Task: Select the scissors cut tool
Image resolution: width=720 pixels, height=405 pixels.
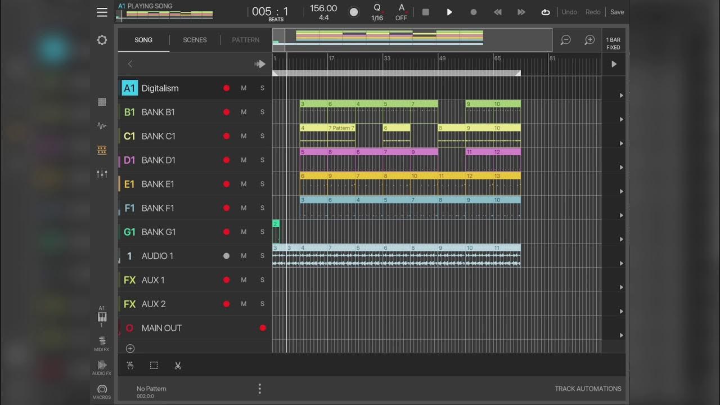Action: click(x=178, y=366)
